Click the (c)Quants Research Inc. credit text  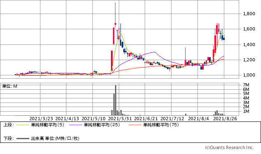pos(229,148)
